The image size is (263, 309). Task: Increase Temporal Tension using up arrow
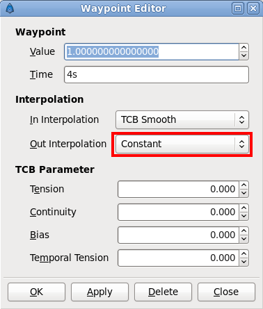[244, 254]
